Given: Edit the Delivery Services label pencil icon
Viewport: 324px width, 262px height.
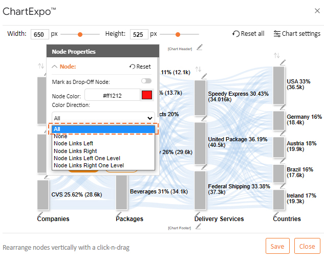Looking at the screenshot, I should (198, 214).
